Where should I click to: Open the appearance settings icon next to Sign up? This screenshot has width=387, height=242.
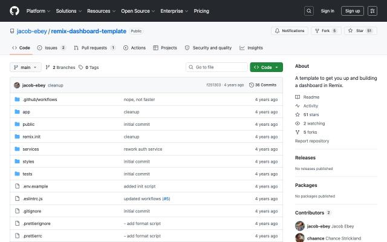372,11
